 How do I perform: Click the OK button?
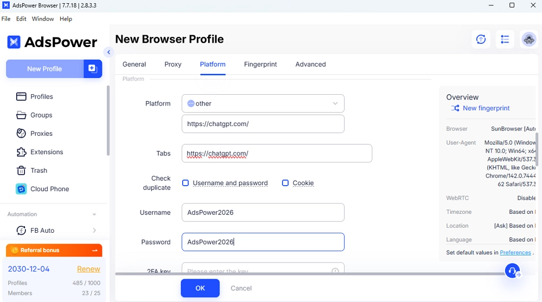point(200,288)
